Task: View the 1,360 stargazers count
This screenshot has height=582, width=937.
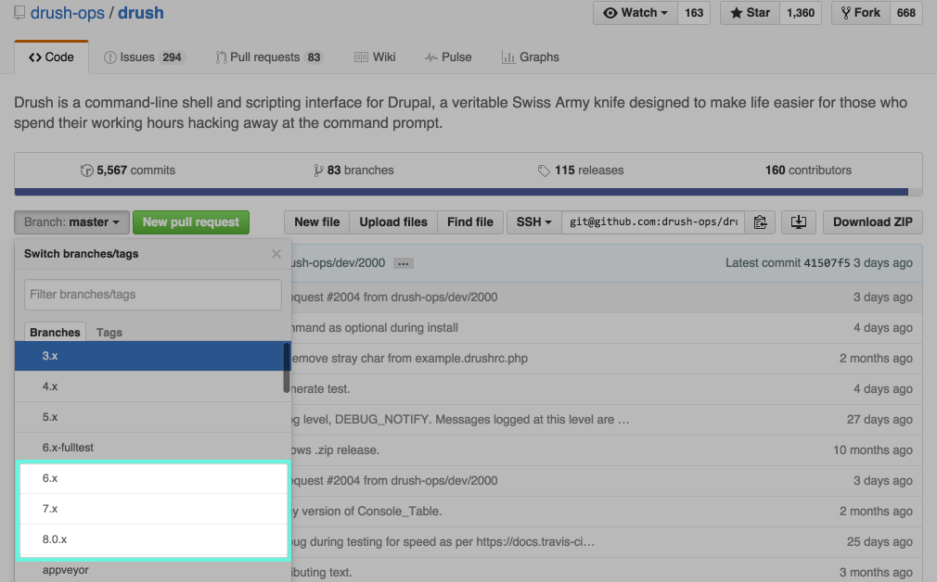Action: (801, 13)
